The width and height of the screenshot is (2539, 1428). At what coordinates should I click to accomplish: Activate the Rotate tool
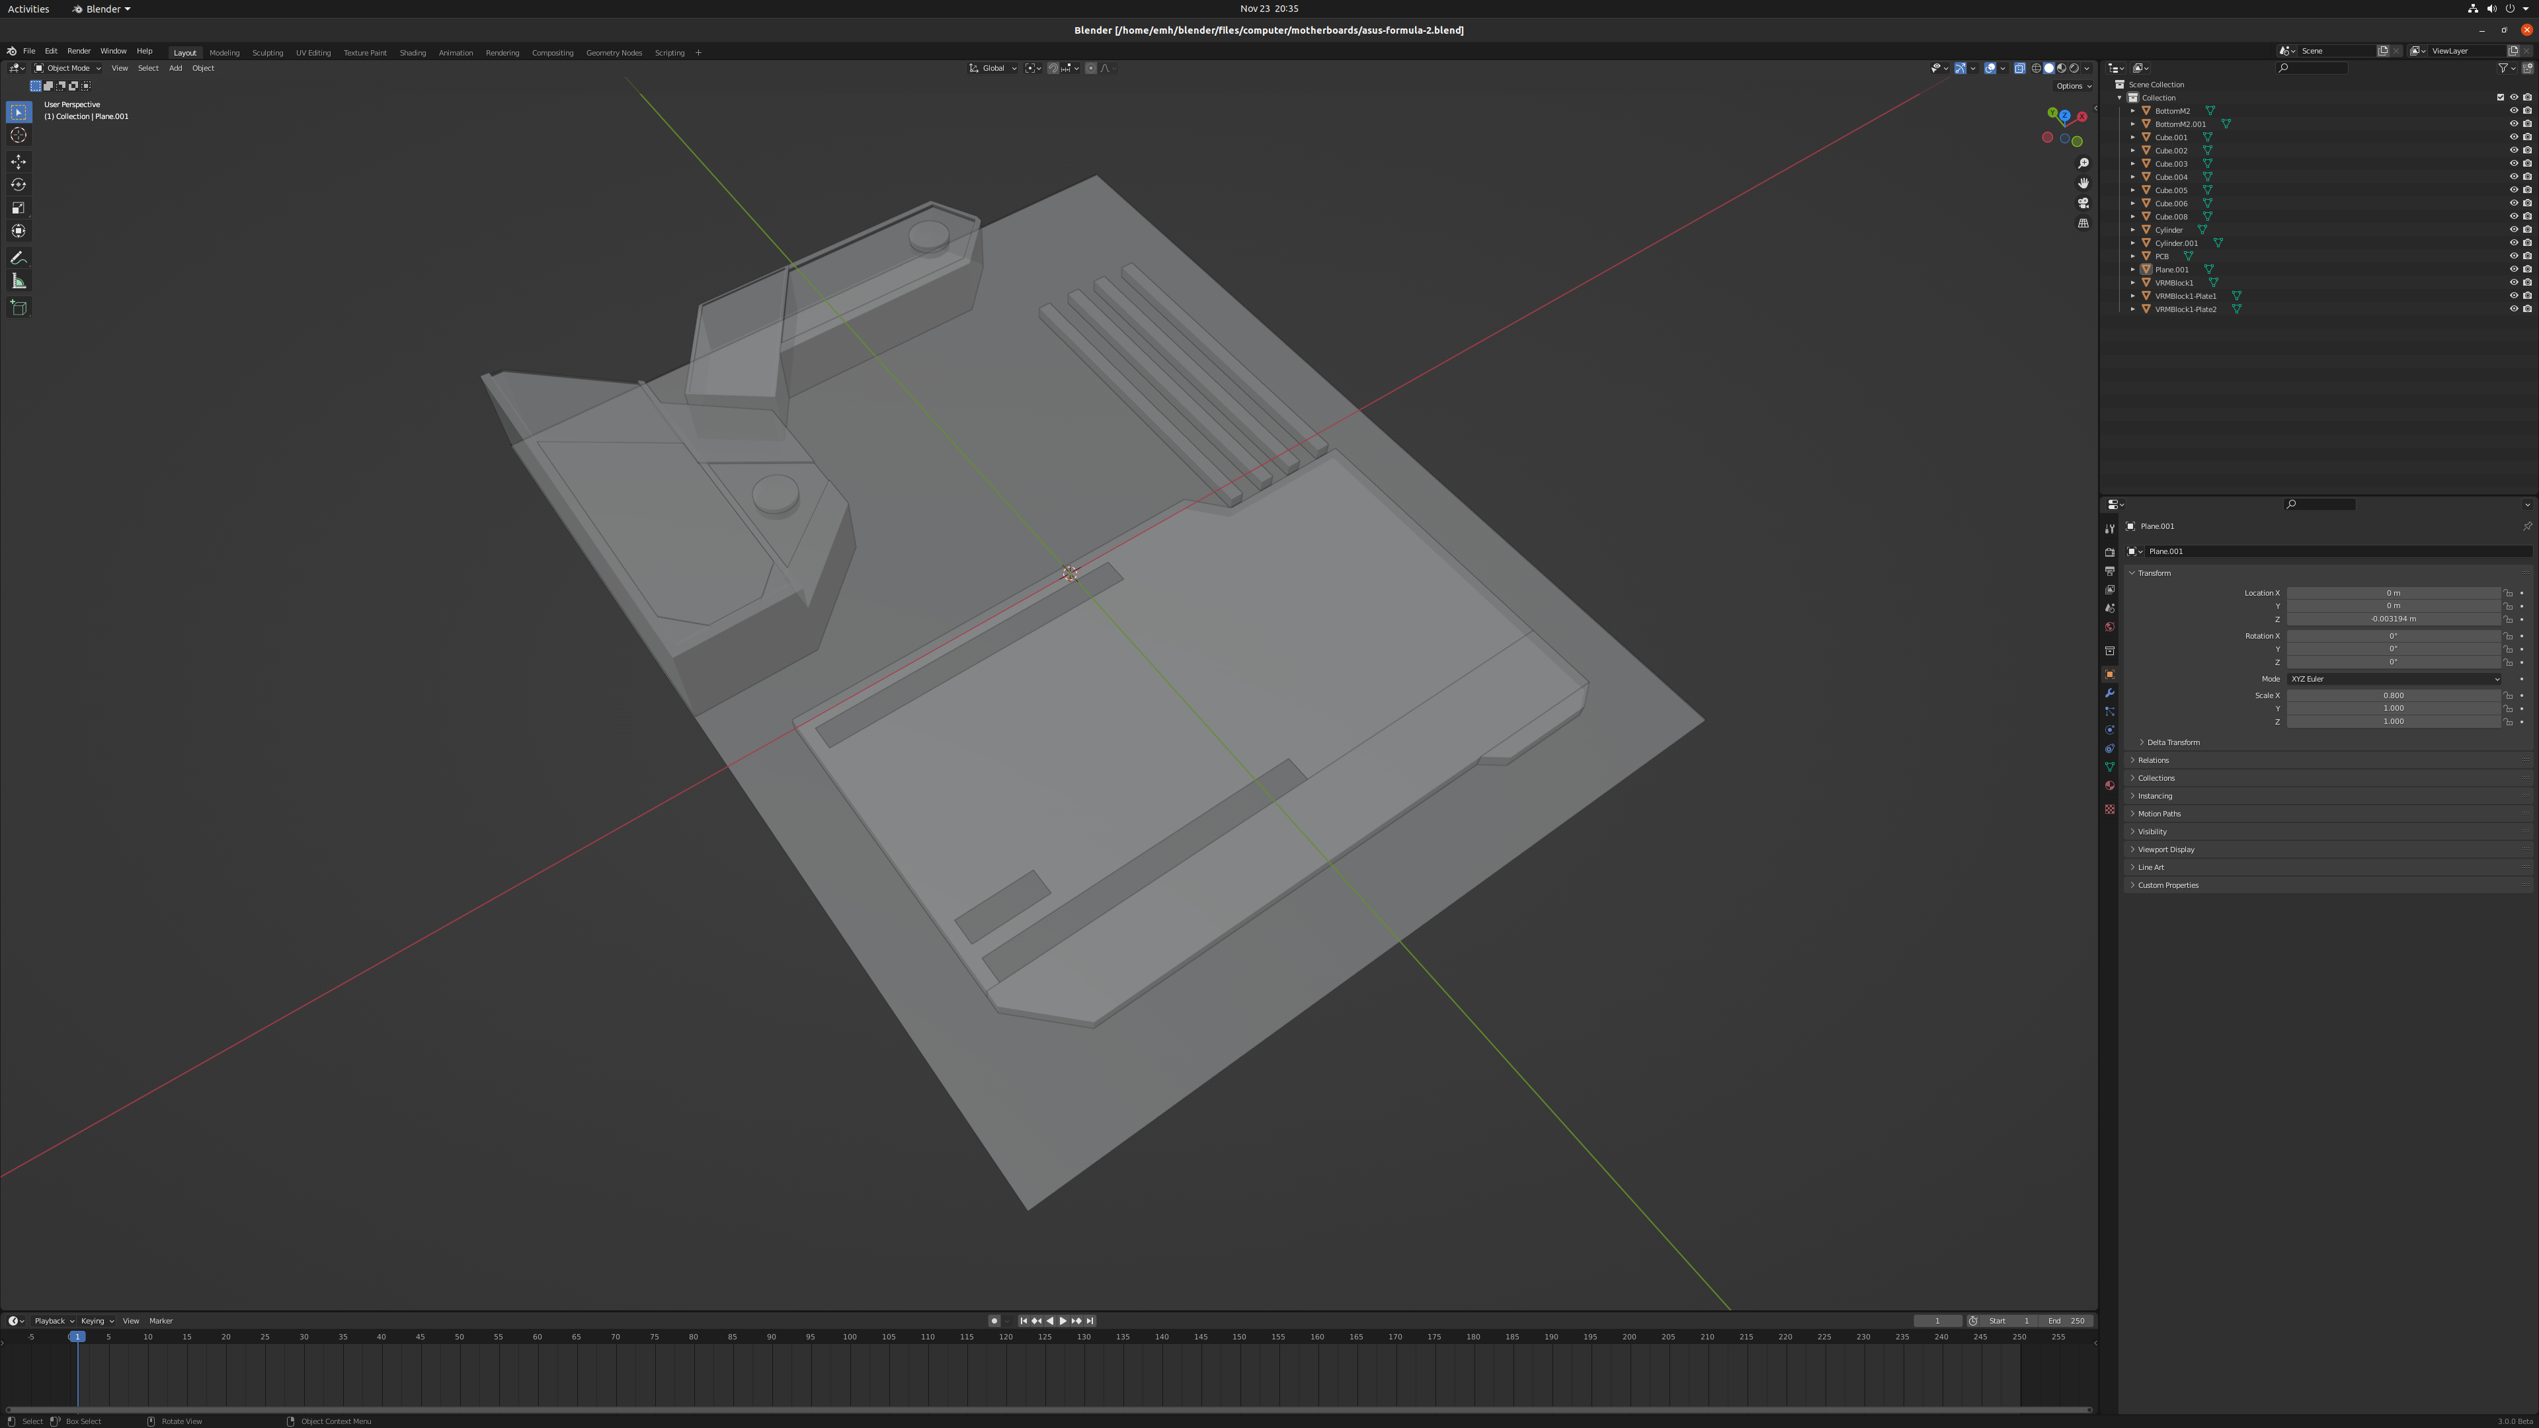pos(19,184)
